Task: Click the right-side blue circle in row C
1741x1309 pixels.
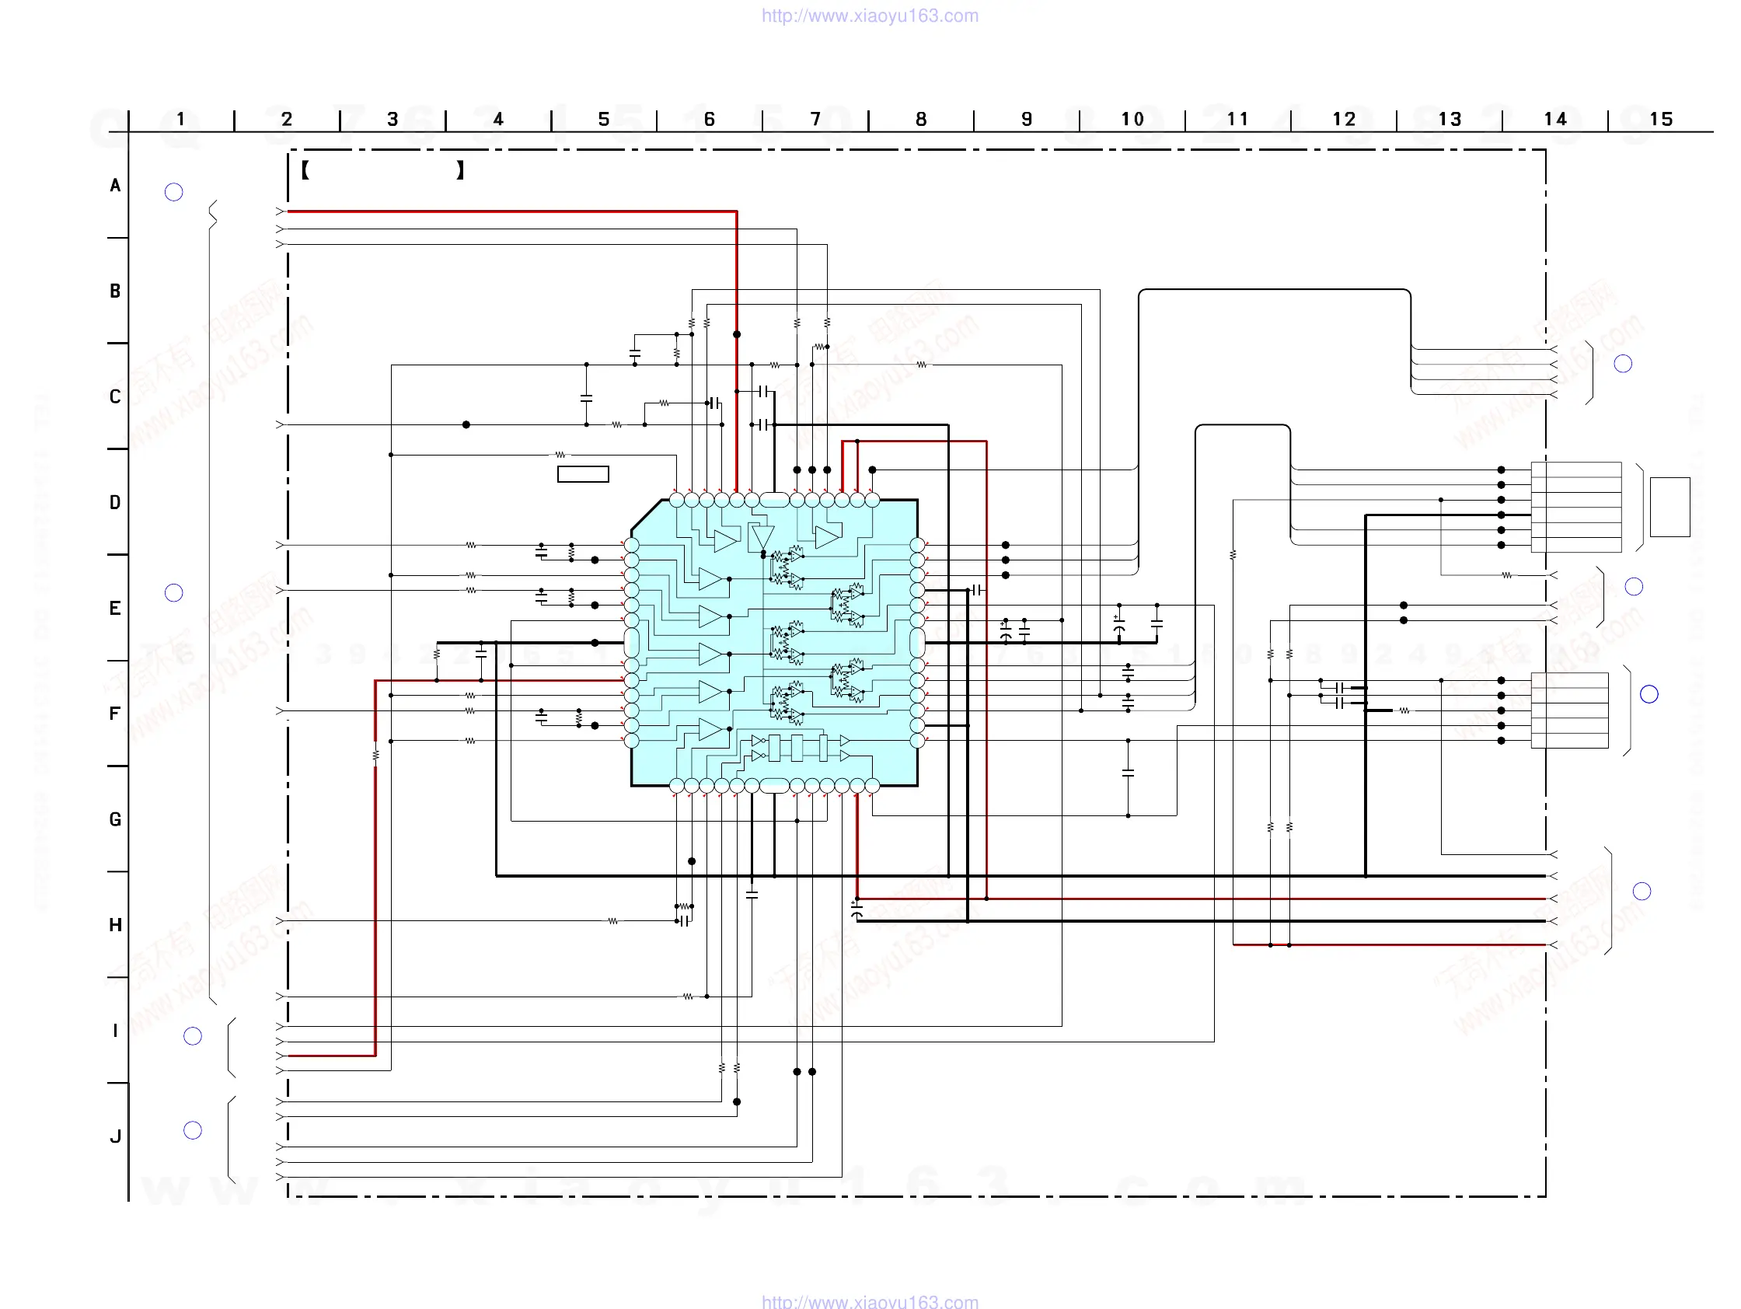Action: [x=1623, y=364]
